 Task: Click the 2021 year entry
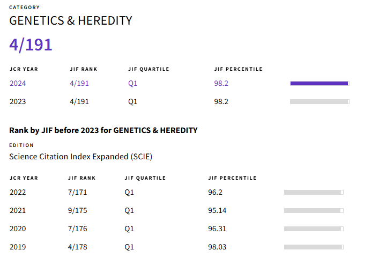point(18,210)
